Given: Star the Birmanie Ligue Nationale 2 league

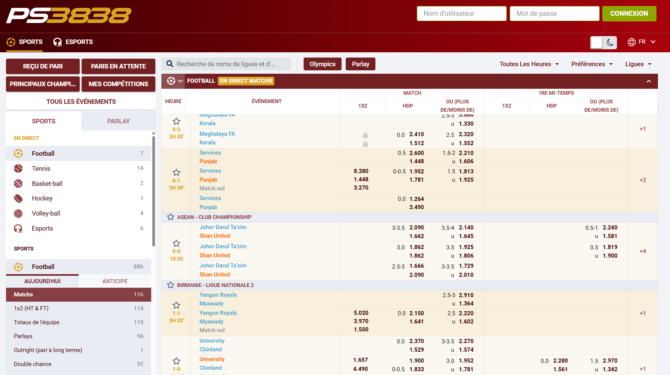Looking at the screenshot, I should coord(170,285).
